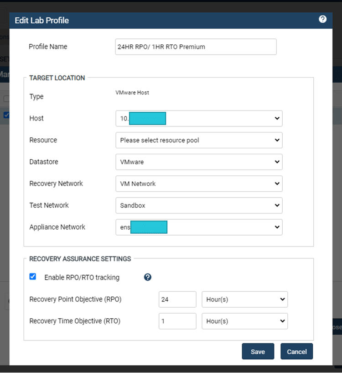This screenshot has width=342, height=373.
Task: Open help icon in dialog title bar
Action: [322, 19]
